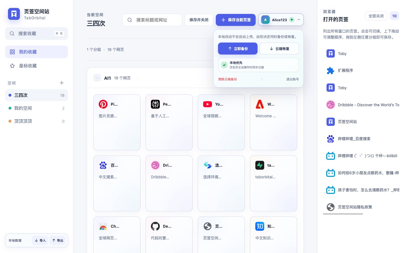Image resolution: width=405 pixels, height=253 pixels.
Task: Open the Baidu bookmark card icon
Action: click(x=103, y=165)
